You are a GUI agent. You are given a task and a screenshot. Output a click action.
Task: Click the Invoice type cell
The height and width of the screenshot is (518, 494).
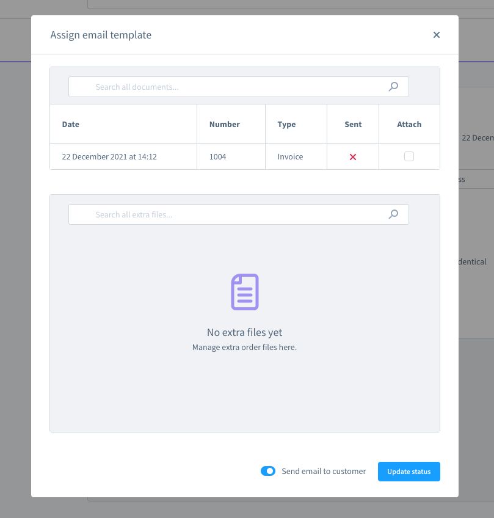tap(290, 157)
